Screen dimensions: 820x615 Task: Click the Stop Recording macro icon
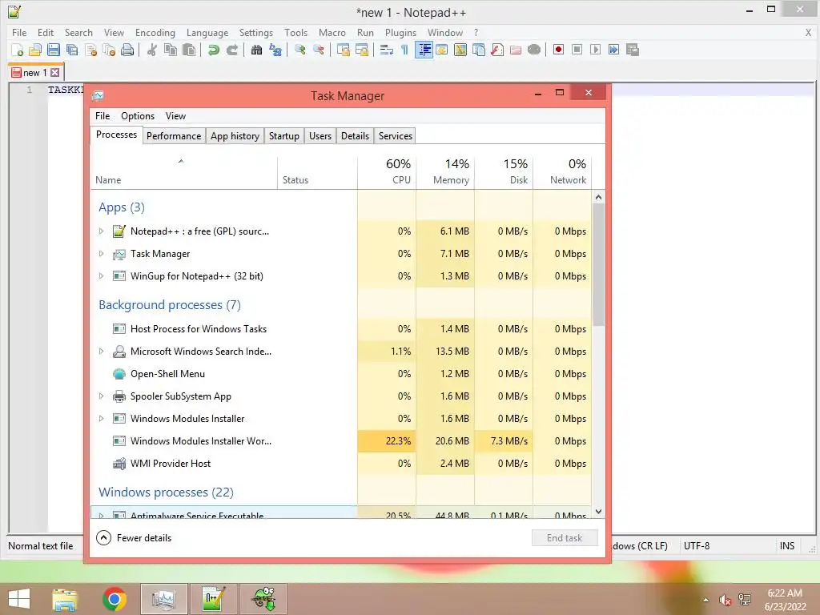577,50
